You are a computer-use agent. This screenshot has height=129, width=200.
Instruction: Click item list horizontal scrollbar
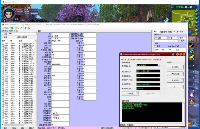18,125
